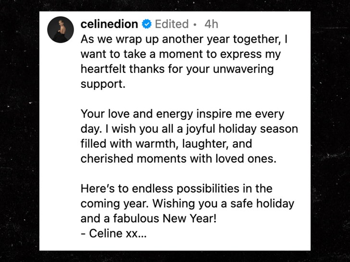
Task: Click the celinedion profile picture avatar
Action: click(60, 32)
